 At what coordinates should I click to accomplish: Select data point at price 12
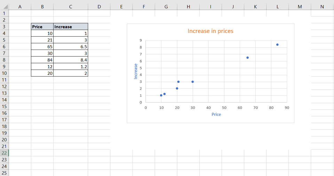tap(165, 94)
